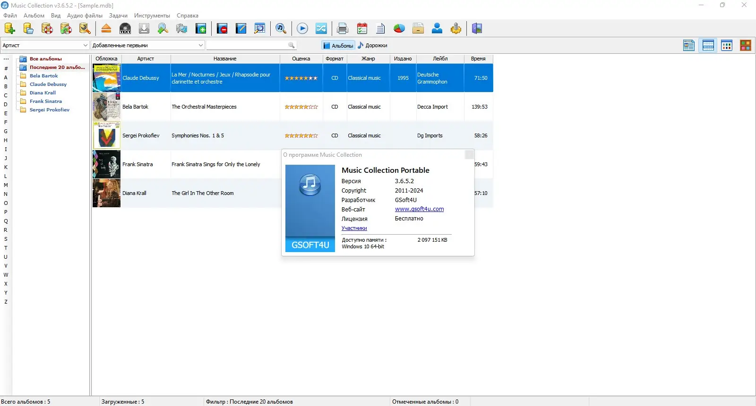Viewport: 756px width, 406px height.
Task: Click the search magnifier in search box
Action: (x=292, y=45)
